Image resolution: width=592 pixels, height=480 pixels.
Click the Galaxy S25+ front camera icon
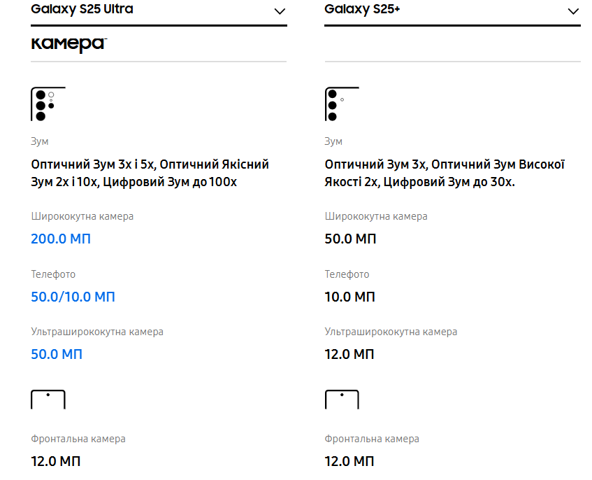pos(342,400)
